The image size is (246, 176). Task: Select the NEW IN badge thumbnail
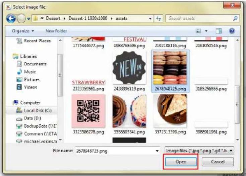click(x=129, y=68)
